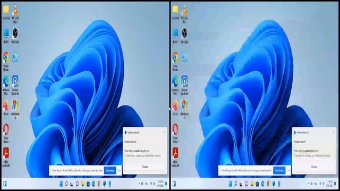Image resolution: width=340 pixels, height=191 pixels.
Task: Click Stop sharing button on left screen
Action: [110, 171]
